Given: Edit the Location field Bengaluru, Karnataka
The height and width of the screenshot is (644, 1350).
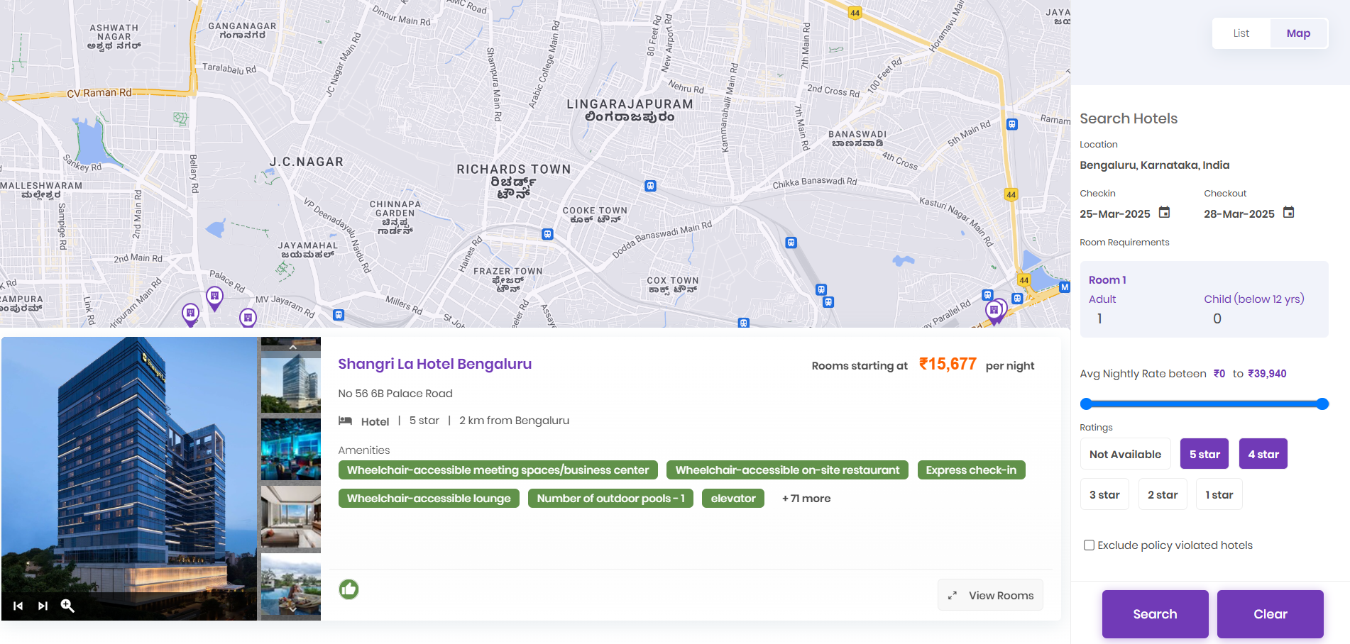Looking at the screenshot, I should (1155, 165).
